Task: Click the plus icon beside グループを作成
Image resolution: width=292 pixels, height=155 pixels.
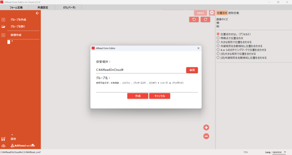Action: pyautogui.click(x=3, y=20)
